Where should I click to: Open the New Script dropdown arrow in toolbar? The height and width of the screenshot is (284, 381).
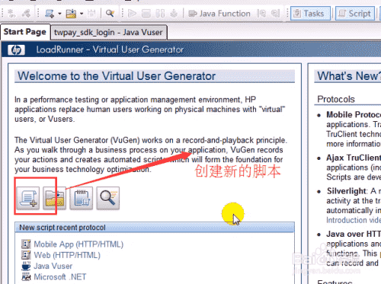(x=59, y=14)
